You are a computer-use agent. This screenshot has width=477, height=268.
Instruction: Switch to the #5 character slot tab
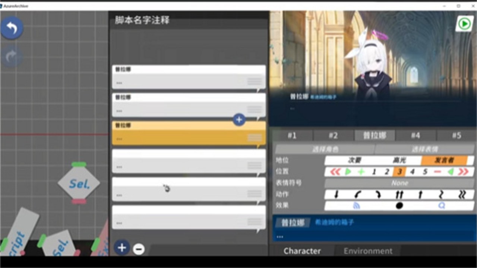(457, 135)
